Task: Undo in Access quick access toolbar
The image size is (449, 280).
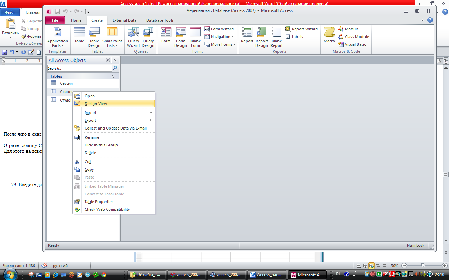Action: (65, 12)
